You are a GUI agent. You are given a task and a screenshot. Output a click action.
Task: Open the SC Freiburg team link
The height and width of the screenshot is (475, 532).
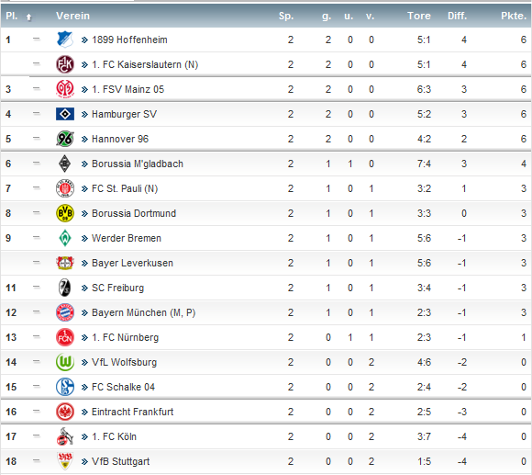pos(117,288)
